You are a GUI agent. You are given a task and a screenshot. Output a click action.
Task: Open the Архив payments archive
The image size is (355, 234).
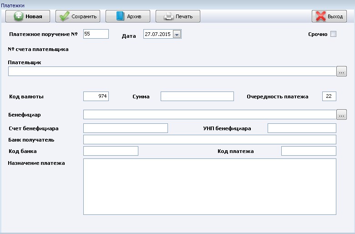click(x=128, y=16)
